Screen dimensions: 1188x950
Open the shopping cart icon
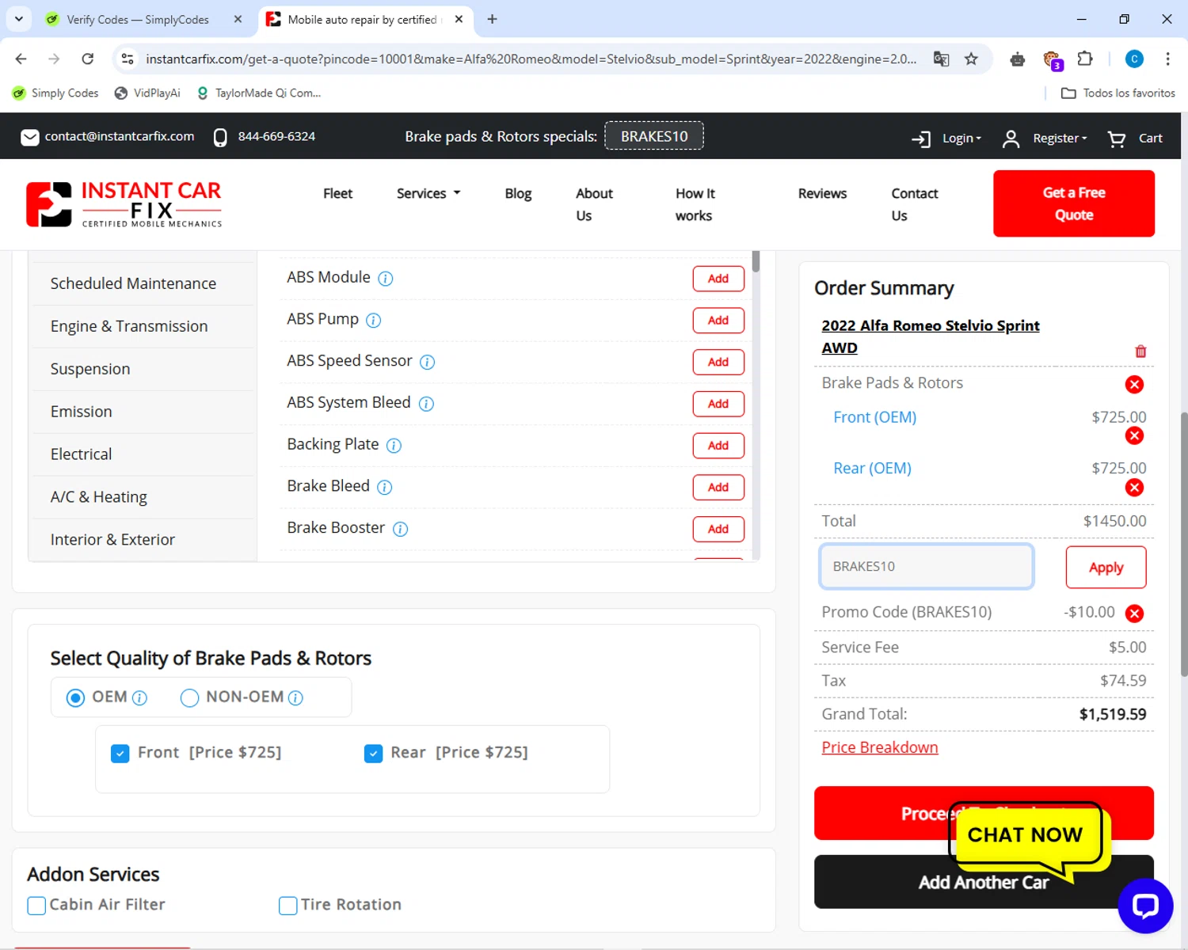pos(1117,139)
